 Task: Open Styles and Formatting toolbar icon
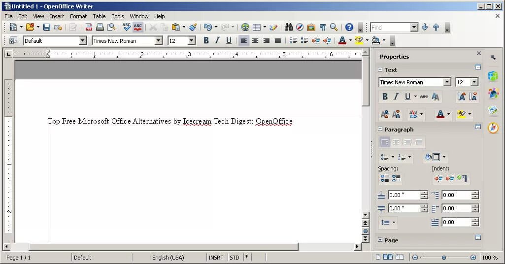[13, 40]
